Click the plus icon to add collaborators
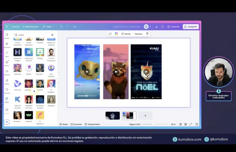The width and height of the screenshot is (236, 152). pyautogui.click(x=150, y=27)
